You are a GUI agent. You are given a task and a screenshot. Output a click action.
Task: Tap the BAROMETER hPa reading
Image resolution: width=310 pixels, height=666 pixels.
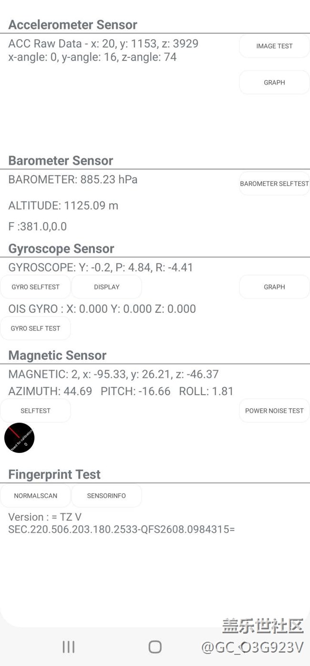[x=73, y=180]
